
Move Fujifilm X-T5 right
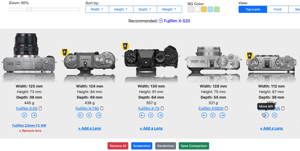tap(160, 115)
